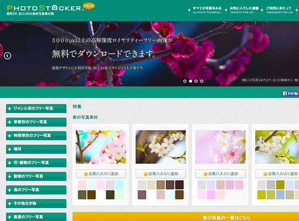Screen dimensions: 299x221
Task: Select the third carousel indicator dot
Action: click(196, 81)
